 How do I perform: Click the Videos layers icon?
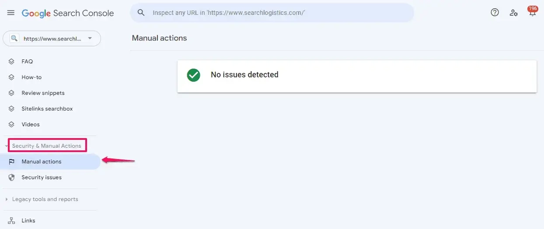(x=12, y=125)
